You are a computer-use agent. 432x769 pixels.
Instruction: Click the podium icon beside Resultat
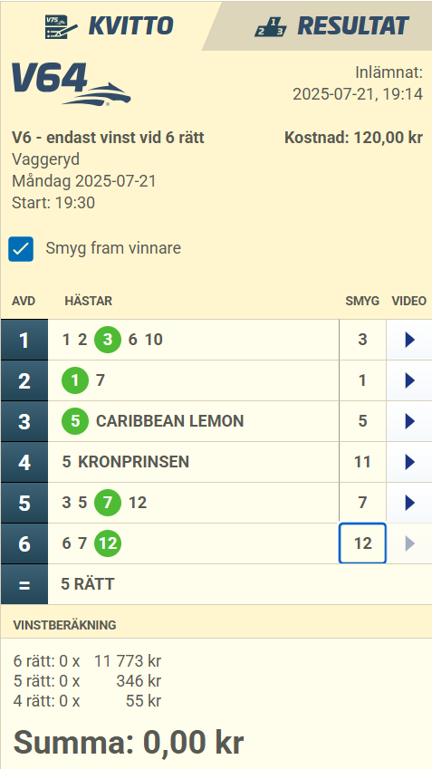(271, 27)
